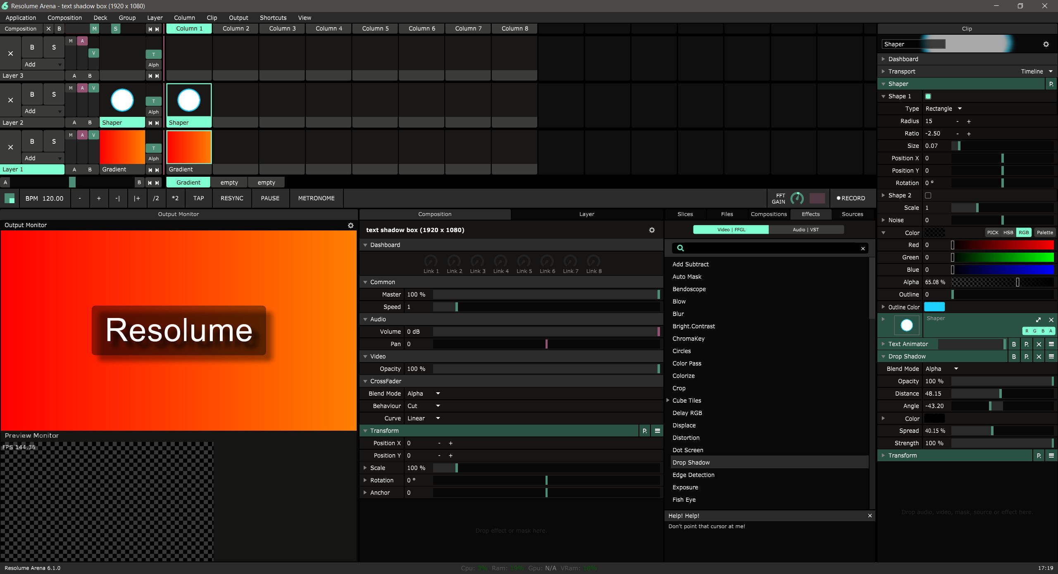Click the cyan Outline Color swatch
Viewport: 1058px width, 574px height.
[x=934, y=307]
